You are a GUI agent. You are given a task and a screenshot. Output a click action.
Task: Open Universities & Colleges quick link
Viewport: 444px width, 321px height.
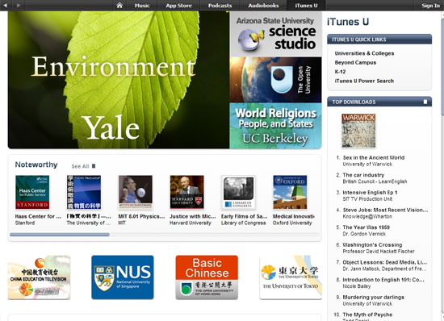click(364, 53)
